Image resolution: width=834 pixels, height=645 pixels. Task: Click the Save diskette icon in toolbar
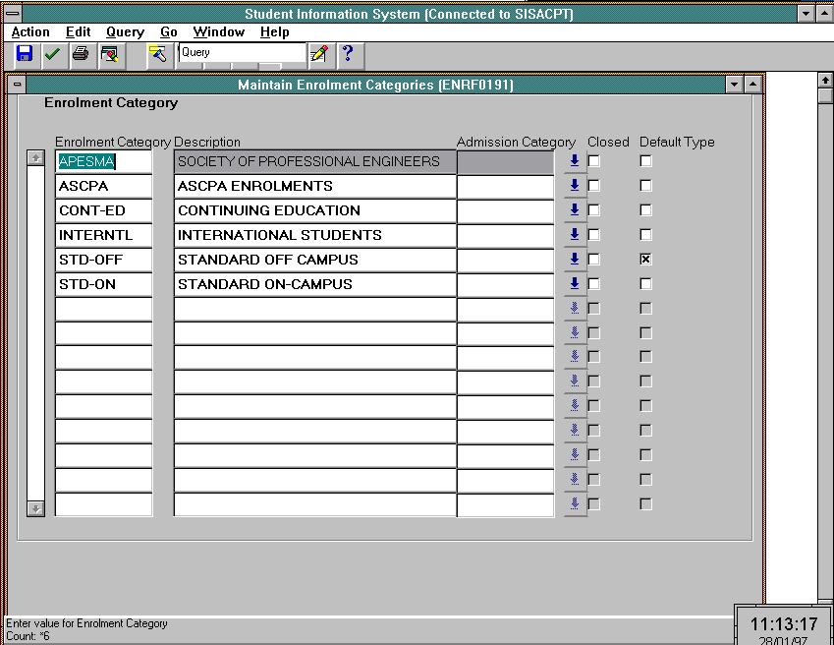point(25,54)
